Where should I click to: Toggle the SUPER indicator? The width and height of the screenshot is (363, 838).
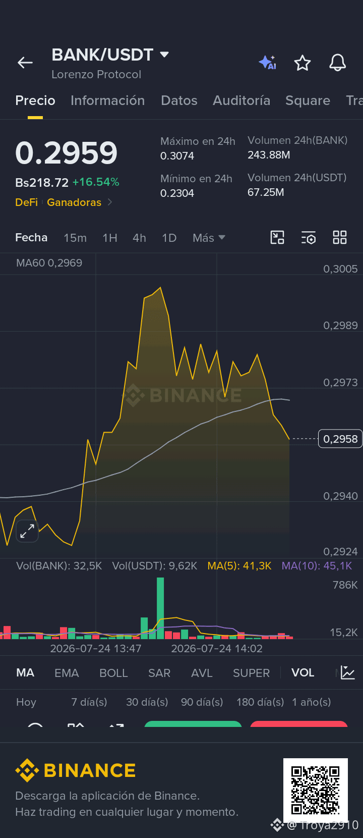point(251,673)
